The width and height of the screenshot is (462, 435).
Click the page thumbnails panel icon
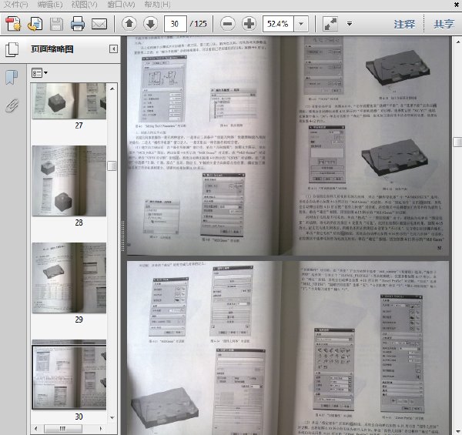tap(12, 49)
